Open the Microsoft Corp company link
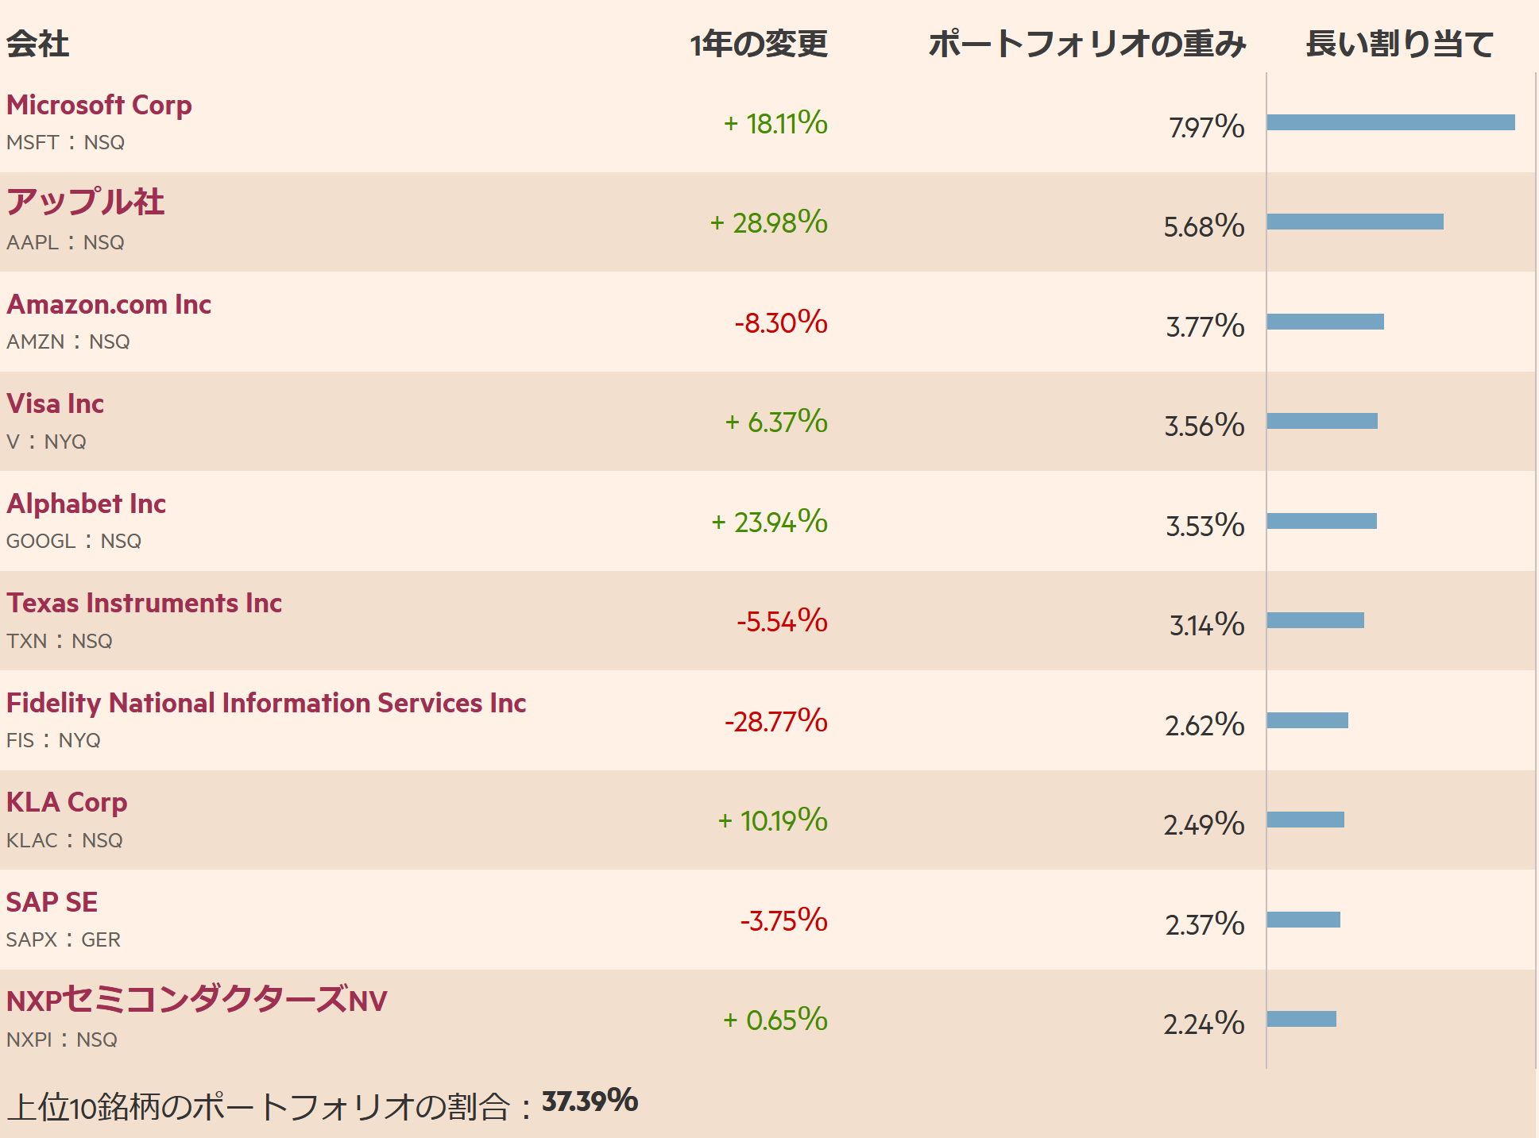1539x1138 pixels. tap(99, 105)
